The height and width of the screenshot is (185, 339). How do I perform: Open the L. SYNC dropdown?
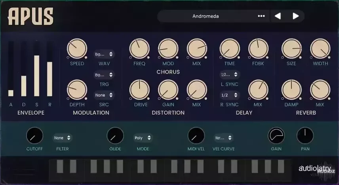click(230, 75)
